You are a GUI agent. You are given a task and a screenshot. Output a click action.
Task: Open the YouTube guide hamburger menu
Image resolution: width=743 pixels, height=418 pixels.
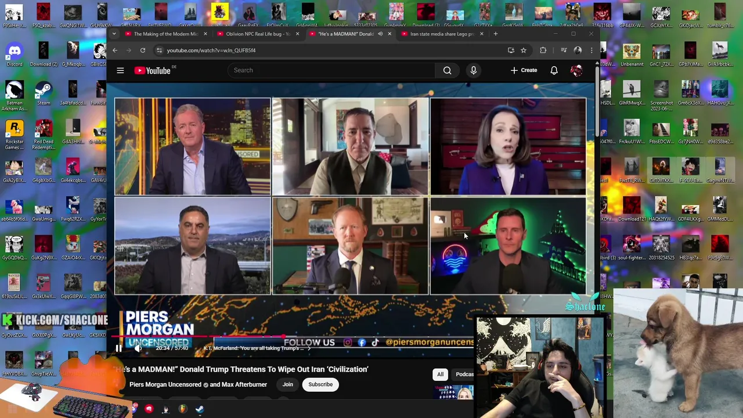120,70
